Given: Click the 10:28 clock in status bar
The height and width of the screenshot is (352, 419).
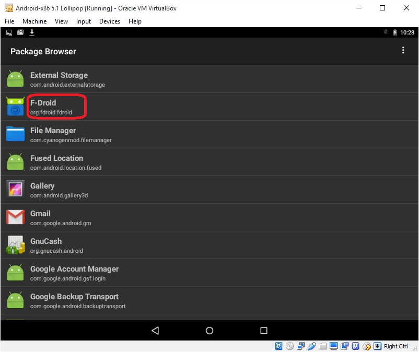Looking at the screenshot, I should pyautogui.click(x=407, y=32).
